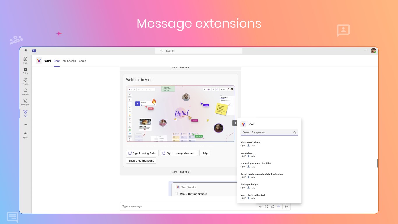Select Vani - Getting Started in popup
Image resolution: width=398 pixels, height=224 pixels.
(x=269, y=197)
